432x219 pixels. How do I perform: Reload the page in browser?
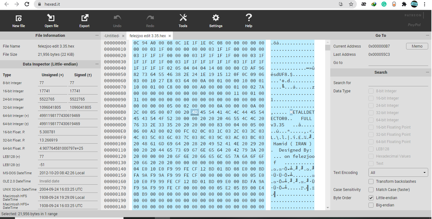tap(27, 4)
